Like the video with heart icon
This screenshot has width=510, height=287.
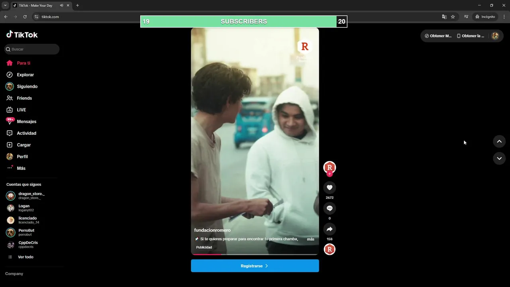(x=330, y=187)
